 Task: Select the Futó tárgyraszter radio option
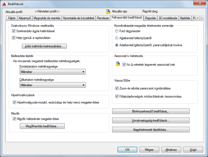point(117,31)
